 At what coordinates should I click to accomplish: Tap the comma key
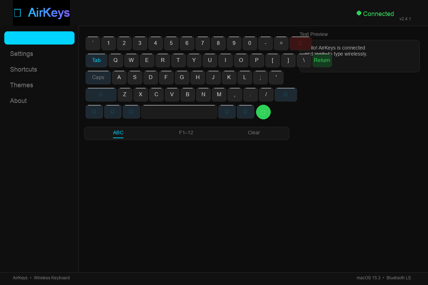tap(235, 94)
